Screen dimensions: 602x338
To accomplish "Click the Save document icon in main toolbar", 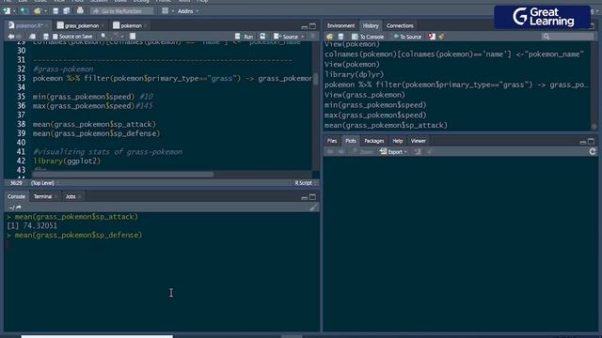I will point(55,11).
